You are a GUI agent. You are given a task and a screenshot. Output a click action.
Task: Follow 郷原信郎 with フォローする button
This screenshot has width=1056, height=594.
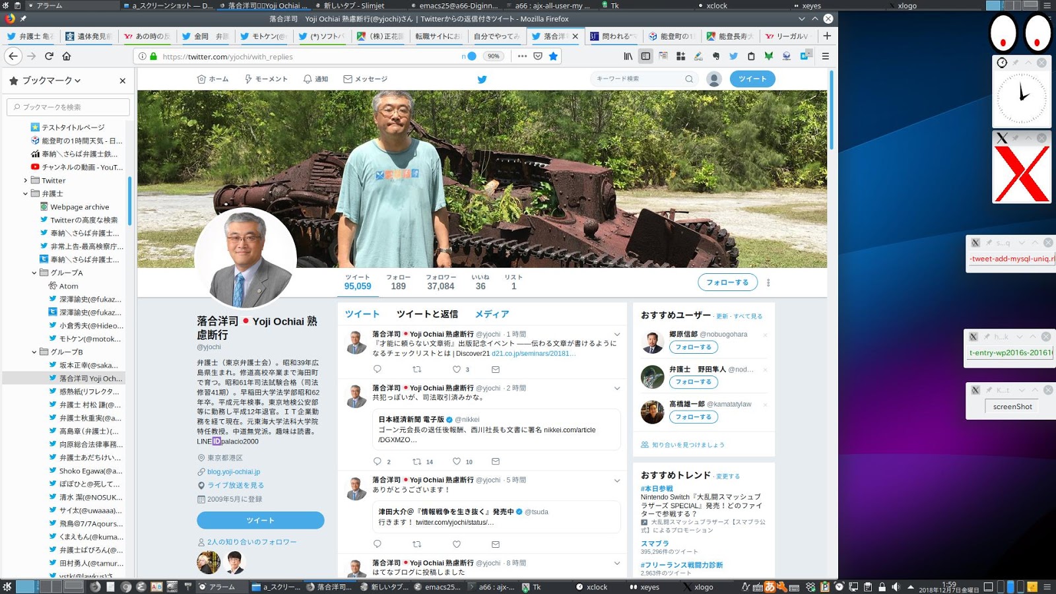693,347
